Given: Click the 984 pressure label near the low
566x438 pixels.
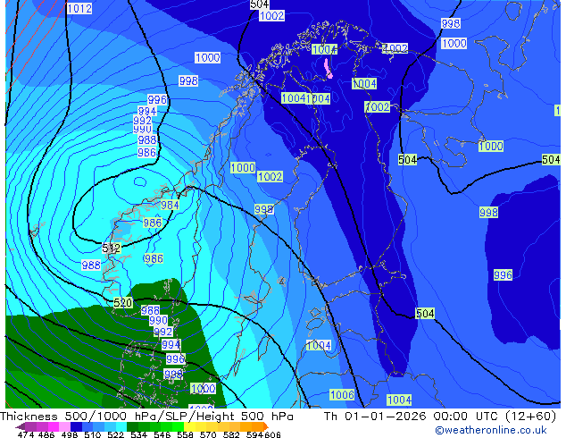Looking at the screenshot, I should click(x=170, y=206).
